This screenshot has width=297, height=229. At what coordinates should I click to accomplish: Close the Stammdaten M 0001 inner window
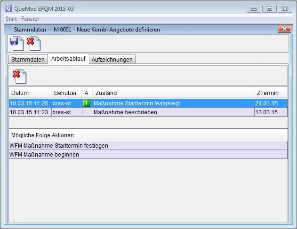point(284,29)
